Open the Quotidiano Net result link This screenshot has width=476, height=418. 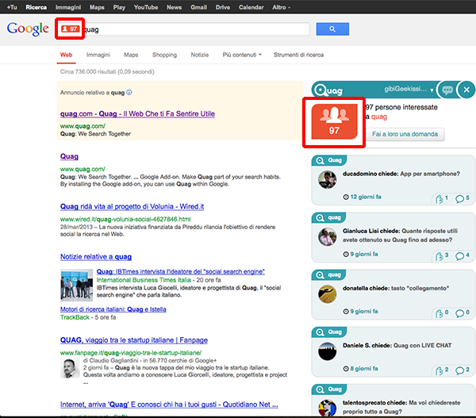click(x=169, y=405)
